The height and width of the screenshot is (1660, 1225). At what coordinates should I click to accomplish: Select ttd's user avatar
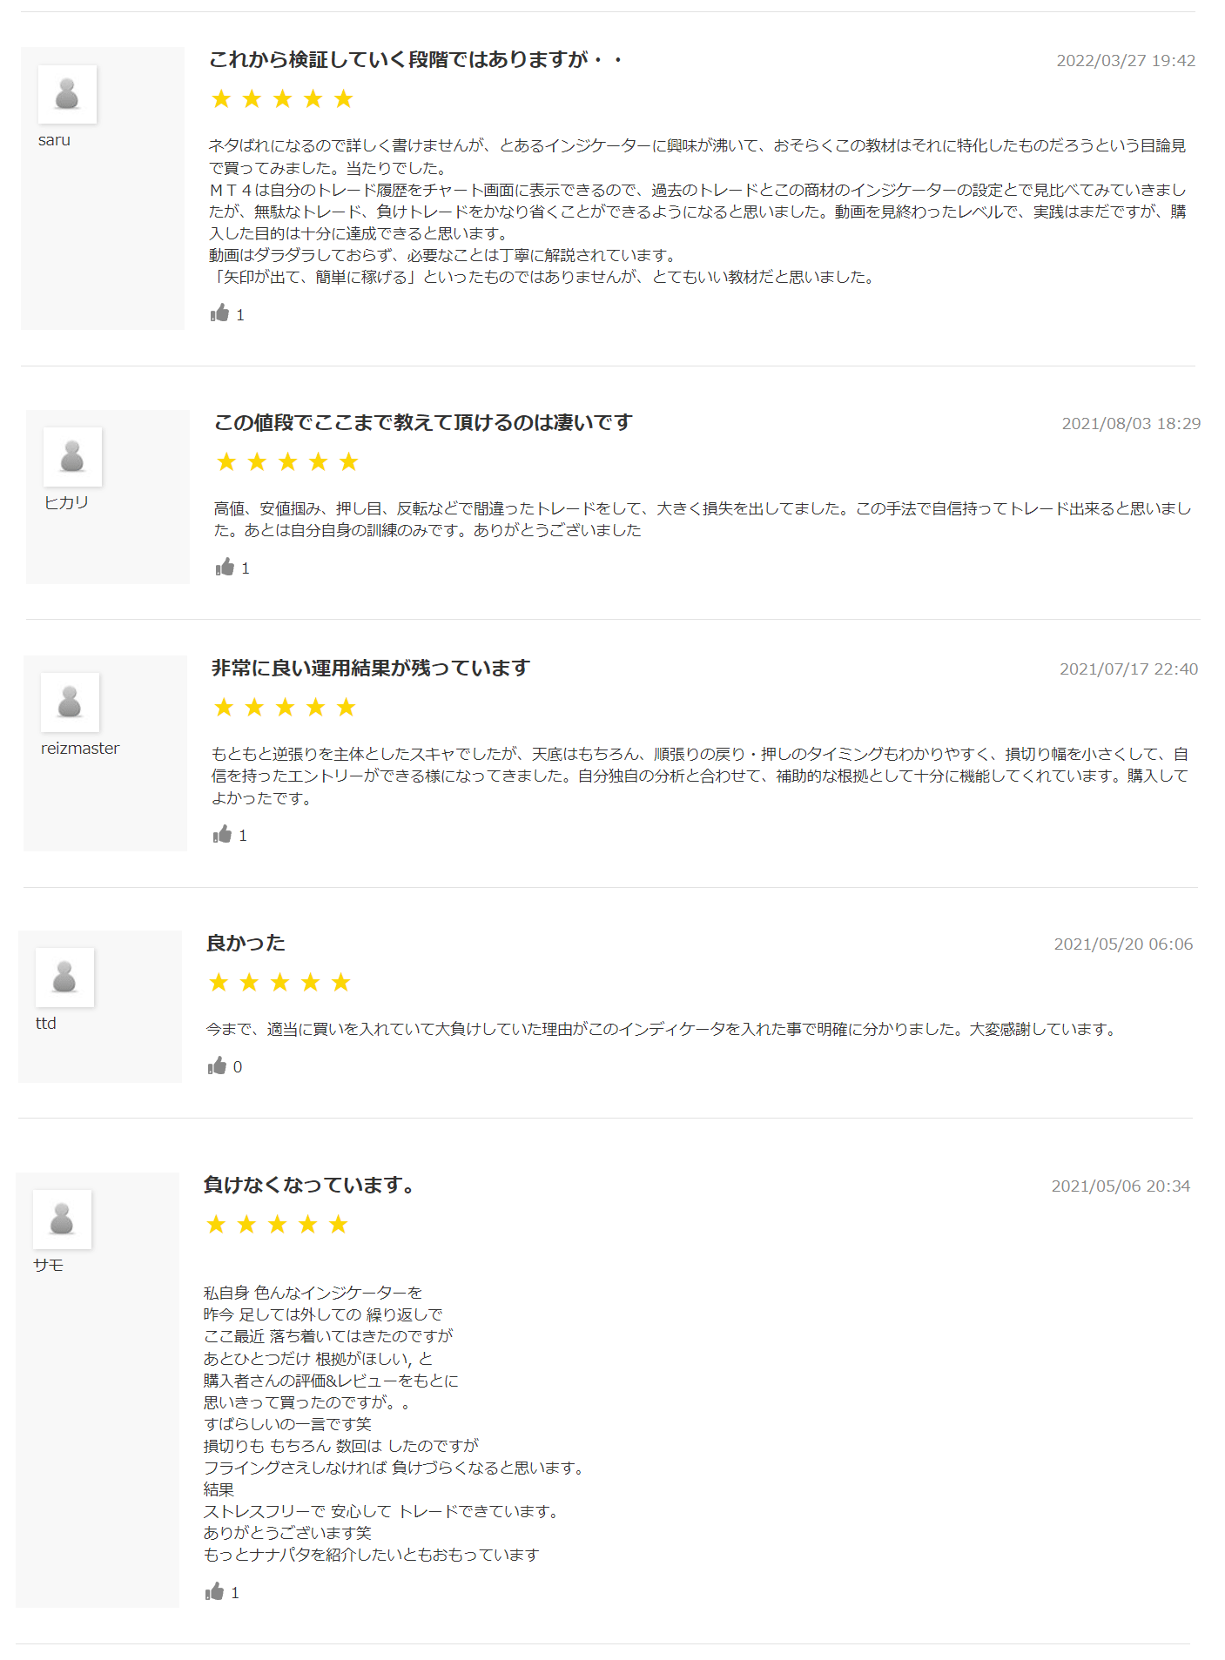(64, 978)
